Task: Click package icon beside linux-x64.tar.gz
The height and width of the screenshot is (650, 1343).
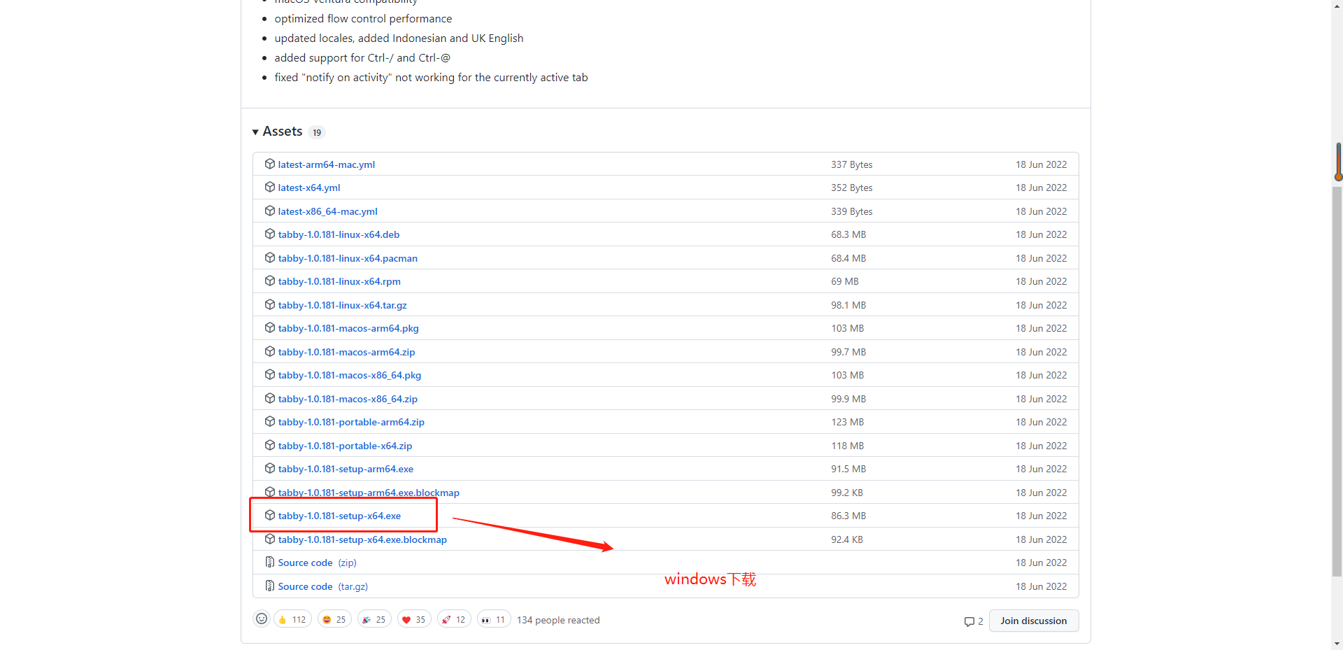Action: [x=270, y=304]
